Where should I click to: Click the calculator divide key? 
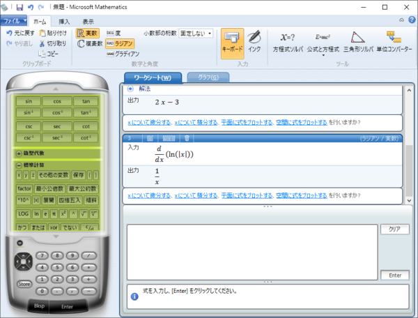pyautogui.click(x=88, y=255)
